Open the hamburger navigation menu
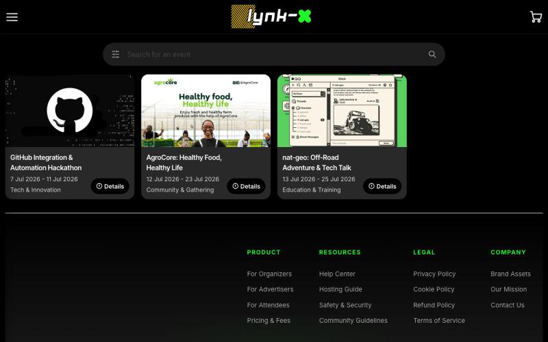This screenshot has width=548, height=342. [12, 17]
